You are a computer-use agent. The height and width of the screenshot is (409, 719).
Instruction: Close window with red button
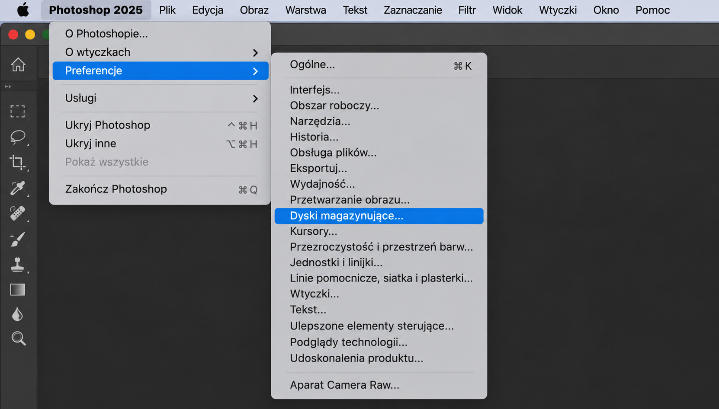(13, 35)
